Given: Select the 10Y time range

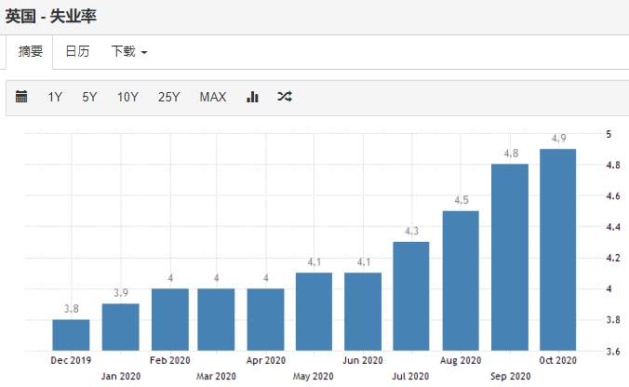Looking at the screenshot, I should tap(127, 97).
